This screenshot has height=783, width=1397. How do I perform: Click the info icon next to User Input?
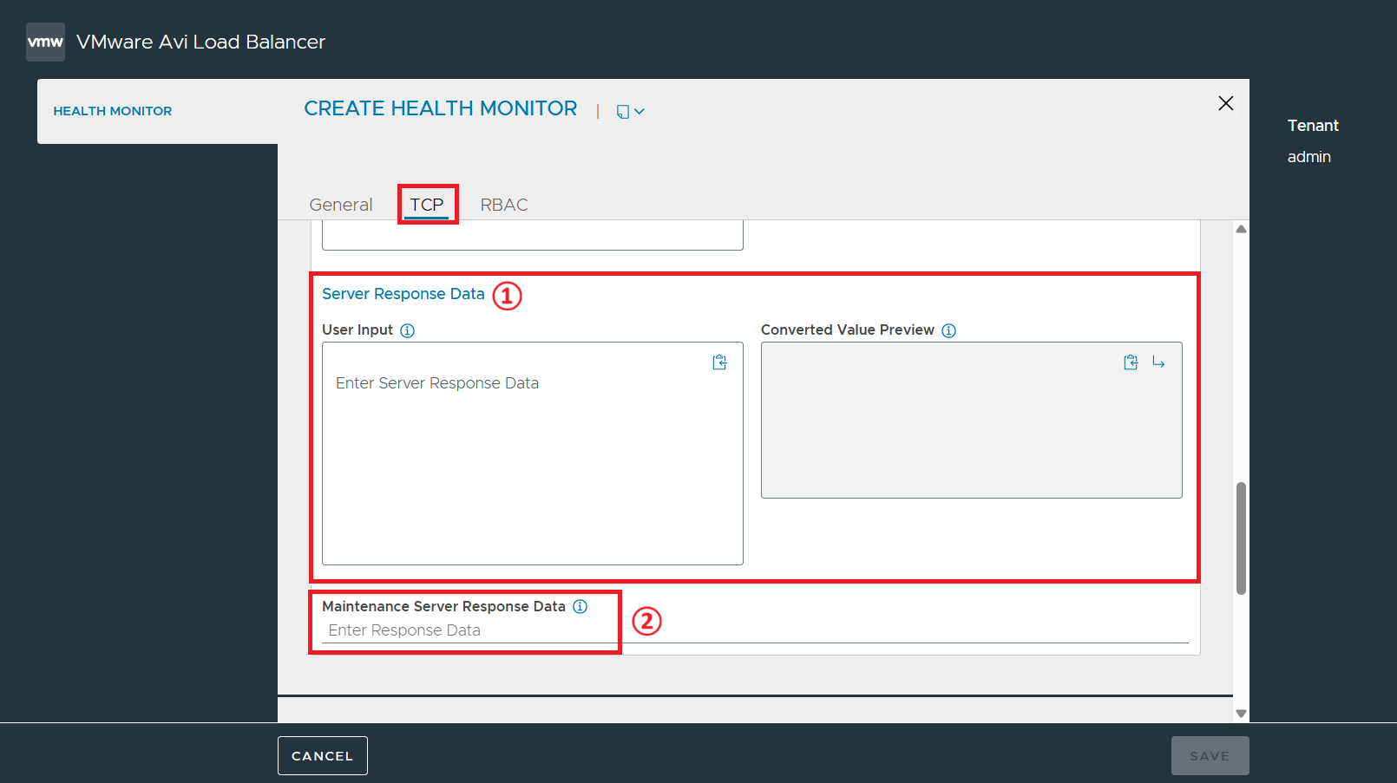(407, 330)
